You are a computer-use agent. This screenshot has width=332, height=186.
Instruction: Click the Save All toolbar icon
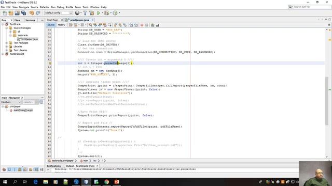[23, 13]
